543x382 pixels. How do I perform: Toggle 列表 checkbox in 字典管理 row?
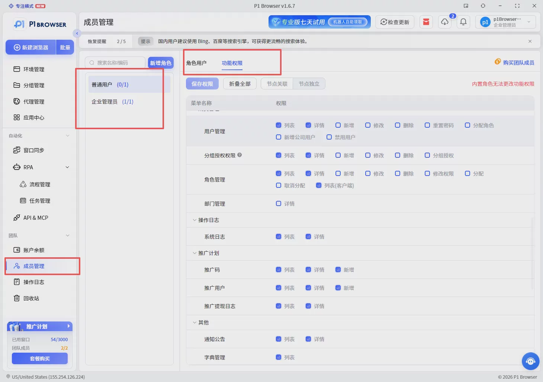pyautogui.click(x=279, y=357)
